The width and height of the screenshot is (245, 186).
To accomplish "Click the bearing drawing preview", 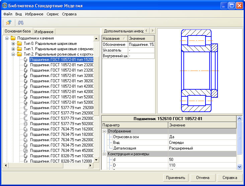I will point(199,71).
